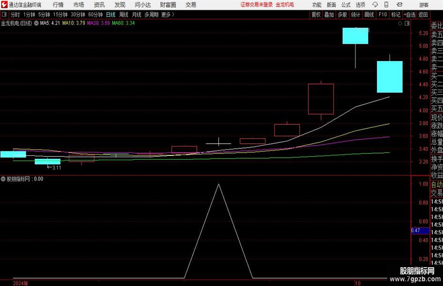The width and height of the screenshot is (443, 286).
Task: Expand the 股朋指标网 indicator dropdown
Action: [3, 179]
